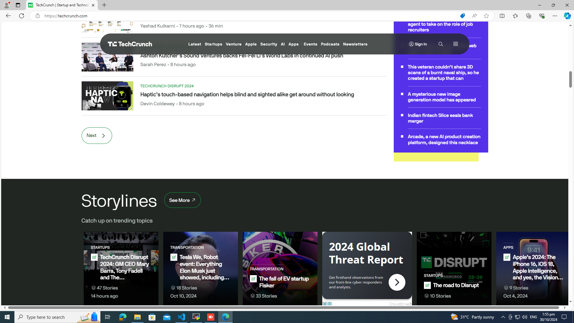The height and width of the screenshot is (323, 574).
Task: Open Microsoft Store from taskbar
Action: click(x=152, y=317)
